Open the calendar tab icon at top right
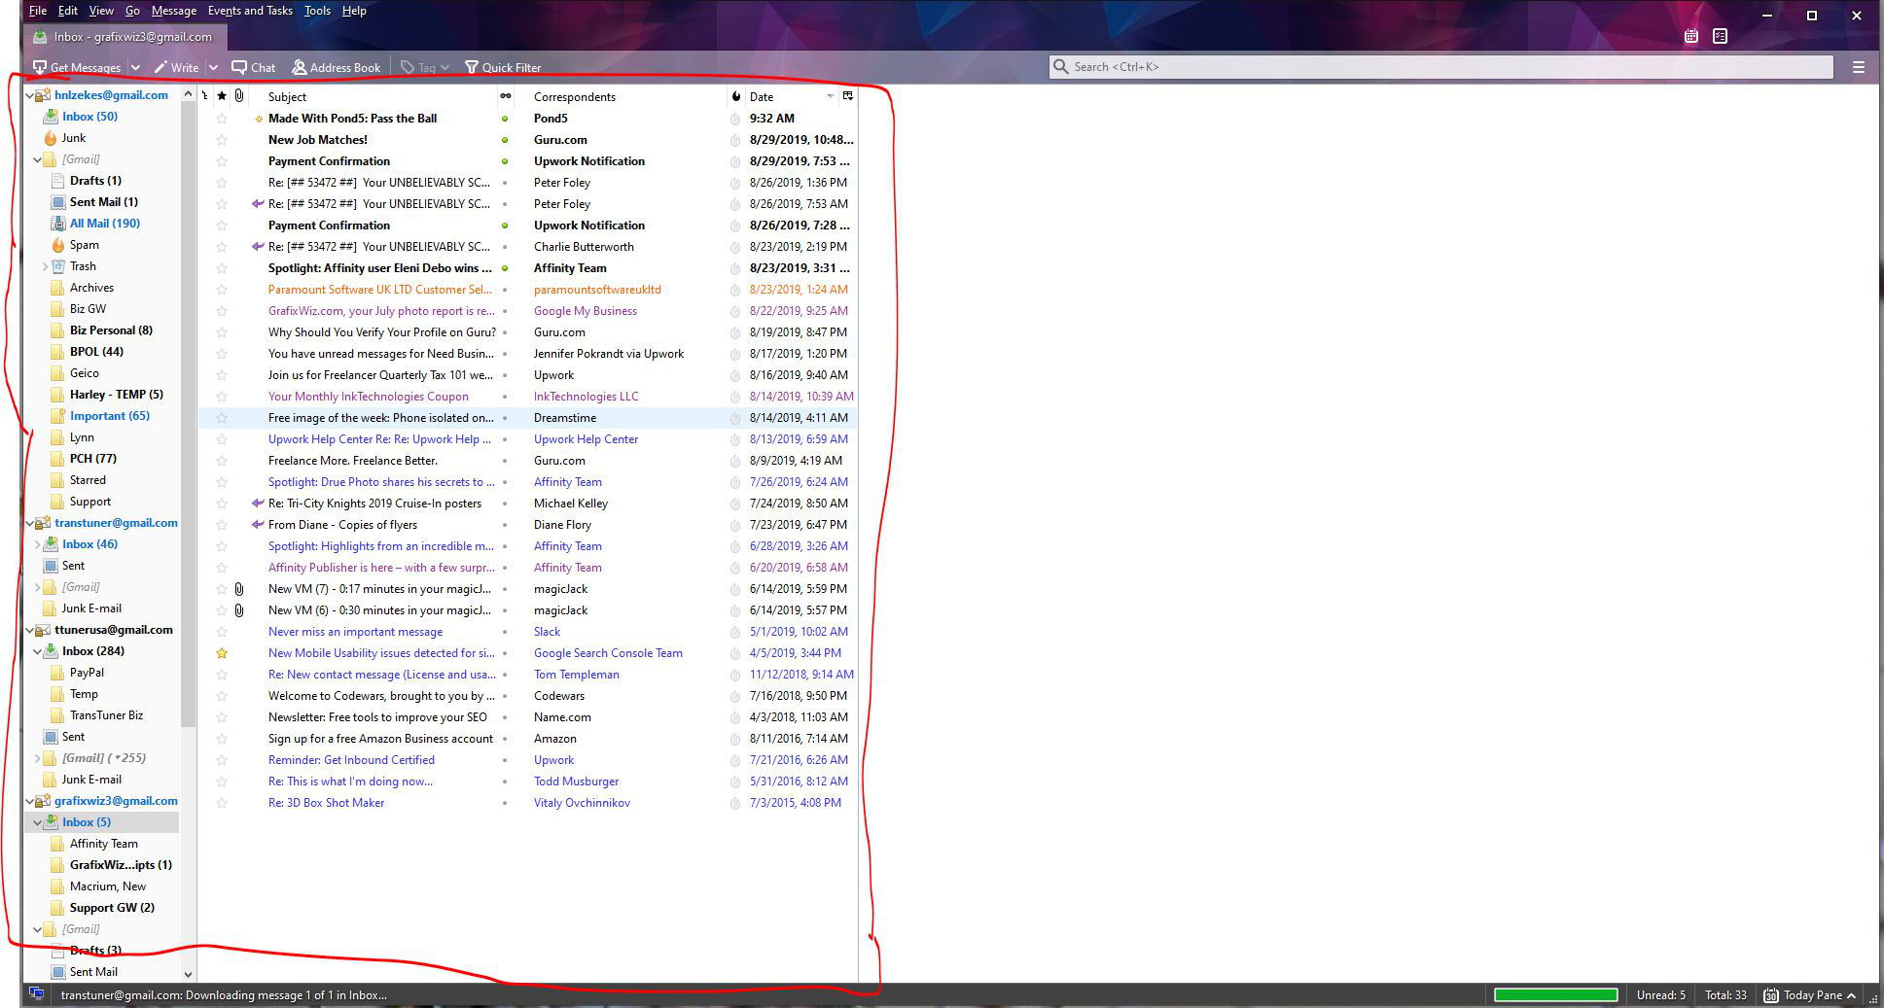 [x=1691, y=36]
